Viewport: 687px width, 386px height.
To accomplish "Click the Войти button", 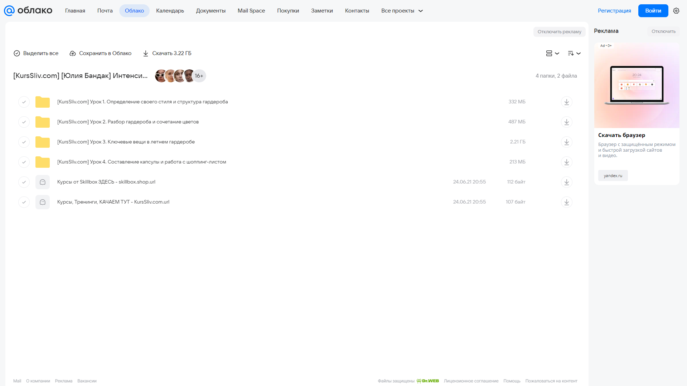I will pyautogui.click(x=653, y=11).
